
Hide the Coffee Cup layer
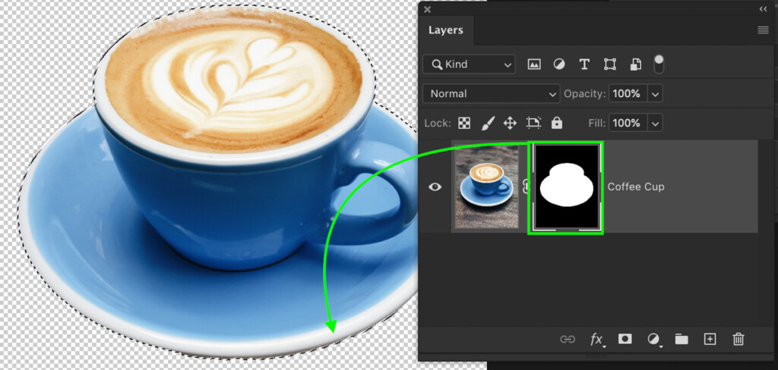point(435,187)
